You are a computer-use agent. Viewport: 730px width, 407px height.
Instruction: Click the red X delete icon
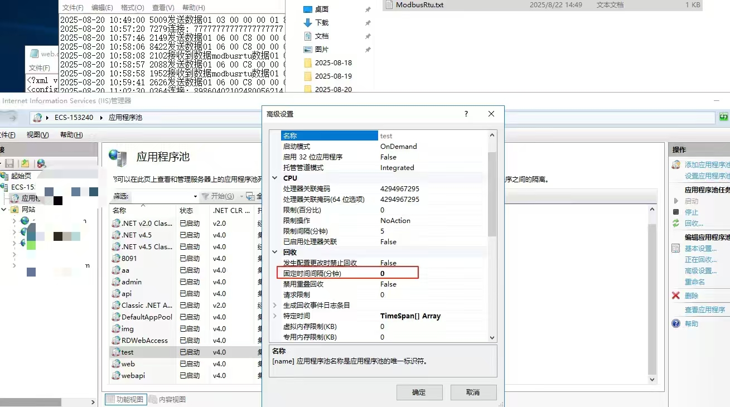point(676,296)
